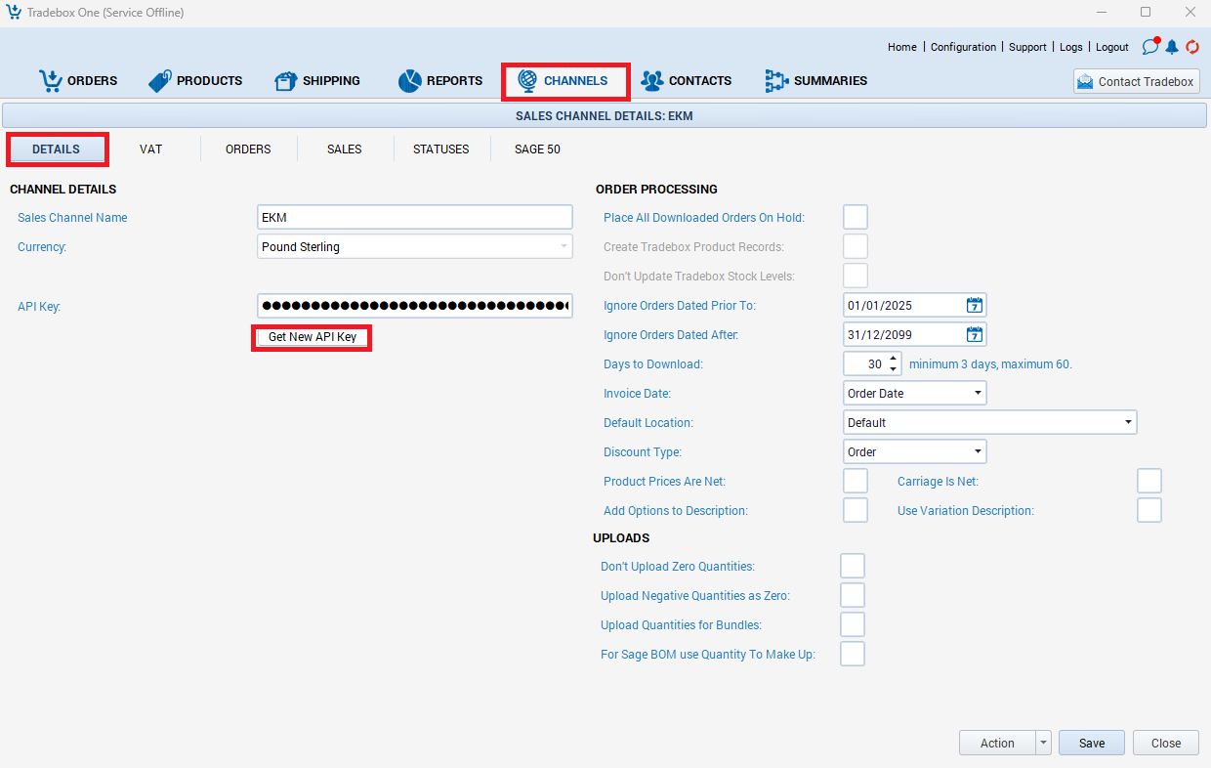Open the Orders shopping cart icon
This screenshot has height=768, width=1211.
[x=50, y=81]
